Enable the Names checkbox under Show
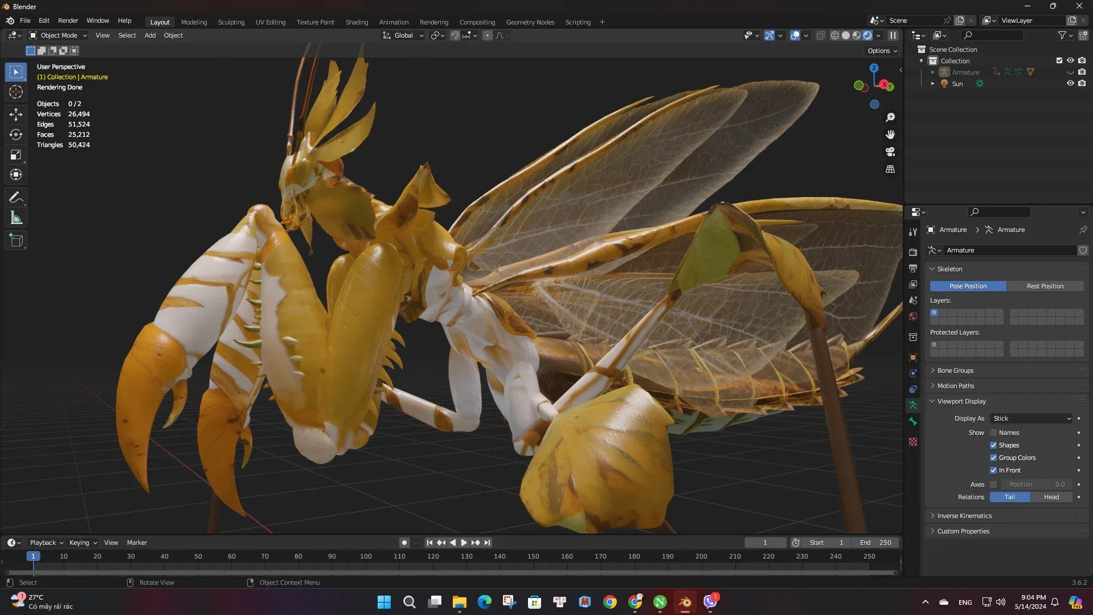This screenshot has width=1093, height=615. pos(993,433)
